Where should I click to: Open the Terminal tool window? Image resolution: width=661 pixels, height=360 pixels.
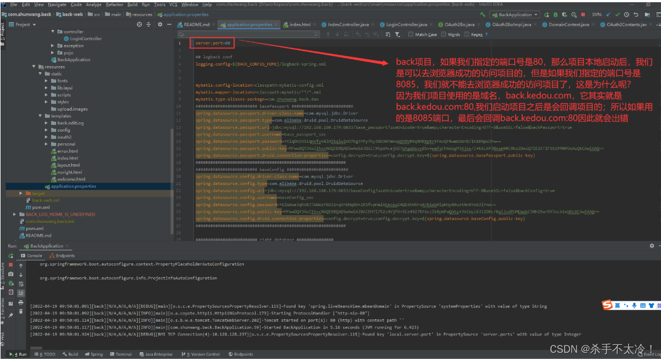pyautogui.click(x=121, y=354)
